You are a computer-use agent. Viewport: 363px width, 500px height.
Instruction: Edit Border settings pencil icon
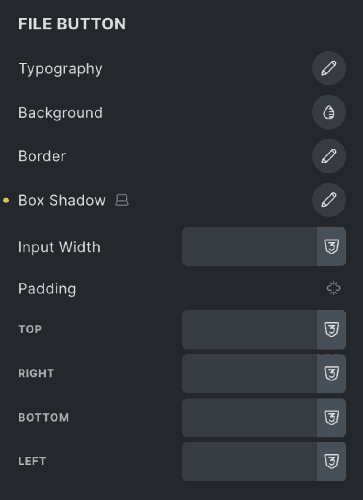point(329,156)
